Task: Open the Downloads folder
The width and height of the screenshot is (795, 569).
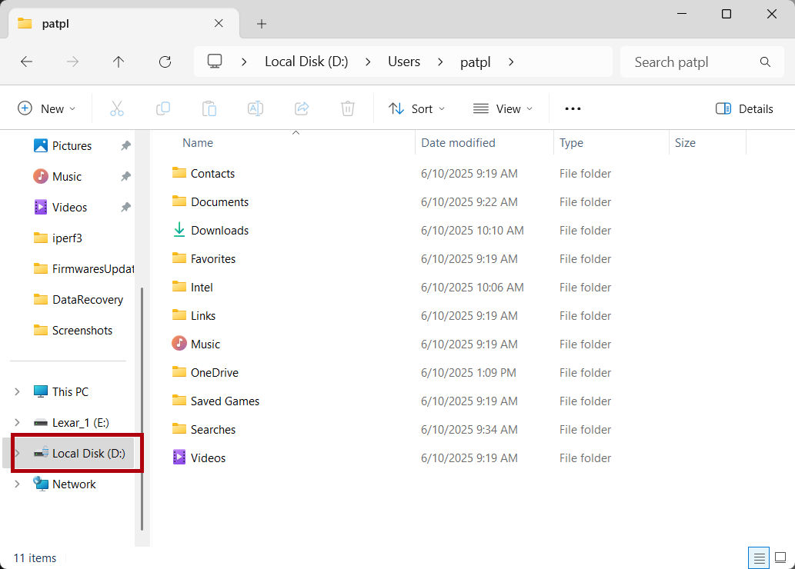Action: click(219, 230)
